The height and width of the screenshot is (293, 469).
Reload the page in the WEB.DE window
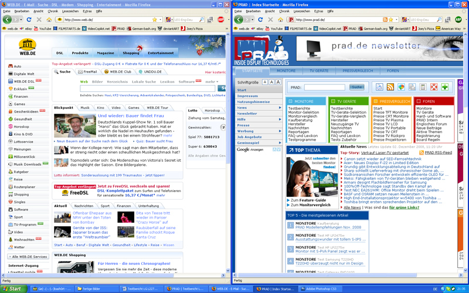coord(29,19)
